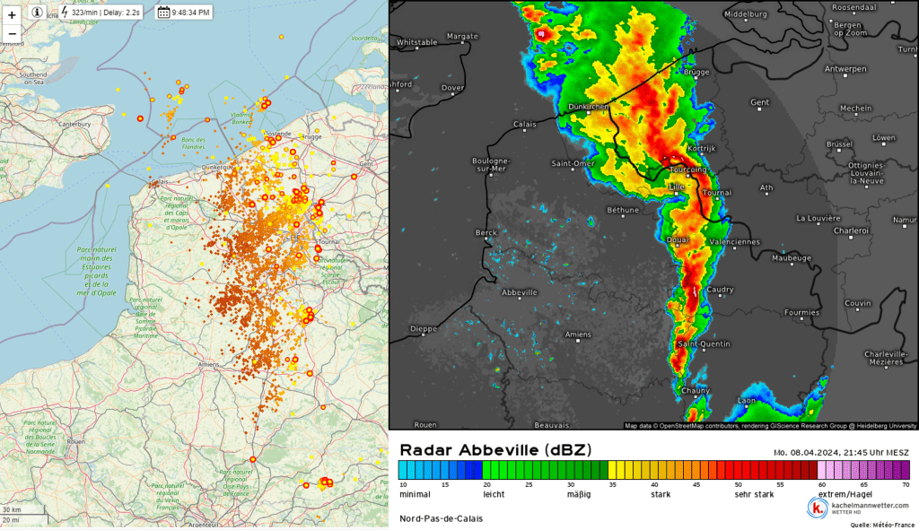Click the Amiens label on radar map
Viewport: 919px width, 530px height.
click(x=578, y=335)
